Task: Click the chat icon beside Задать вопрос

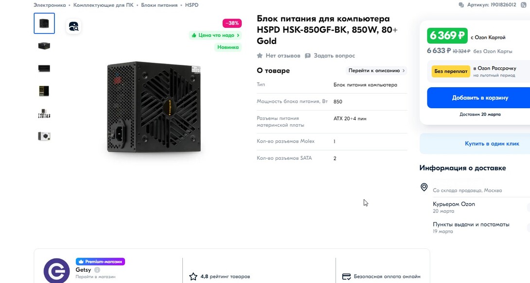Action: [x=308, y=56]
